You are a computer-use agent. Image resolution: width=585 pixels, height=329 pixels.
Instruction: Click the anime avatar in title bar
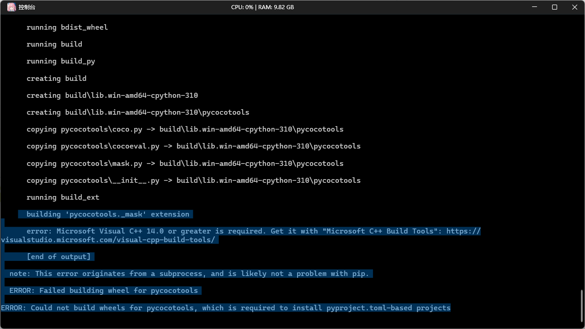click(11, 7)
